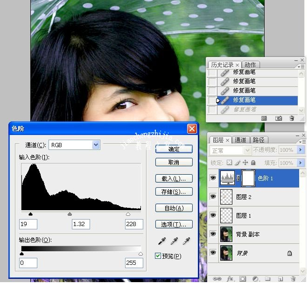This screenshot has height=284, width=308.
Task: Hide the 图层 2 layer
Action: point(213,197)
